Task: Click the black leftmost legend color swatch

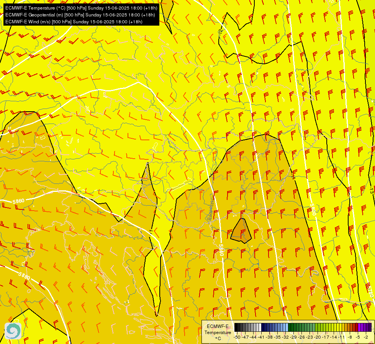Action: click(x=236, y=327)
